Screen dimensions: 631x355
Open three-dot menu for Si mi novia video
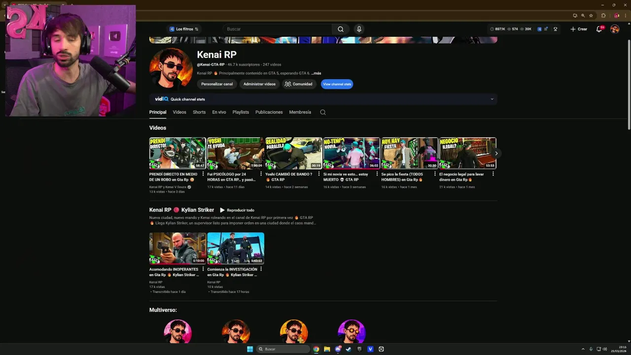377,174
